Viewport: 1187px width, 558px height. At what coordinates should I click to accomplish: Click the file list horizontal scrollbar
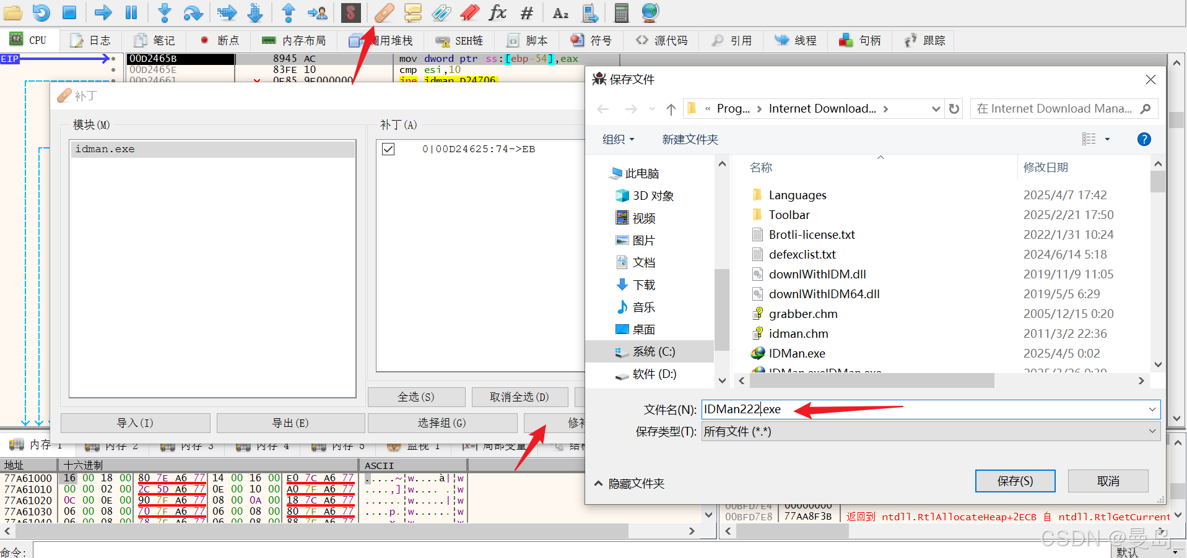[x=872, y=381]
